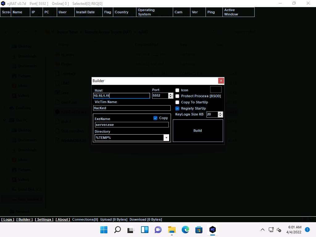Image resolution: width=316 pixels, height=237 pixels.
Task: Open Task View from the taskbar
Action: tap(131, 230)
